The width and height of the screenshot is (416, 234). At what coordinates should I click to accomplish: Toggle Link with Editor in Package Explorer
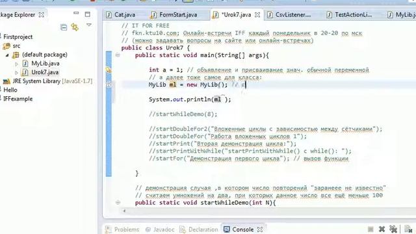coord(75,27)
